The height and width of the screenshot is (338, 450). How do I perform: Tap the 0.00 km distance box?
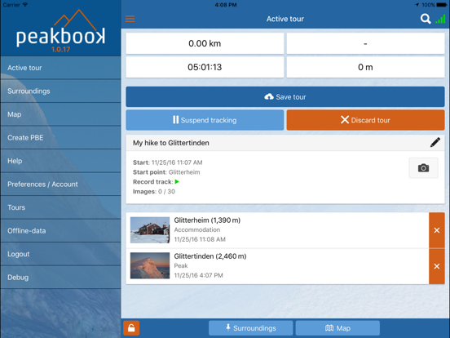click(205, 43)
